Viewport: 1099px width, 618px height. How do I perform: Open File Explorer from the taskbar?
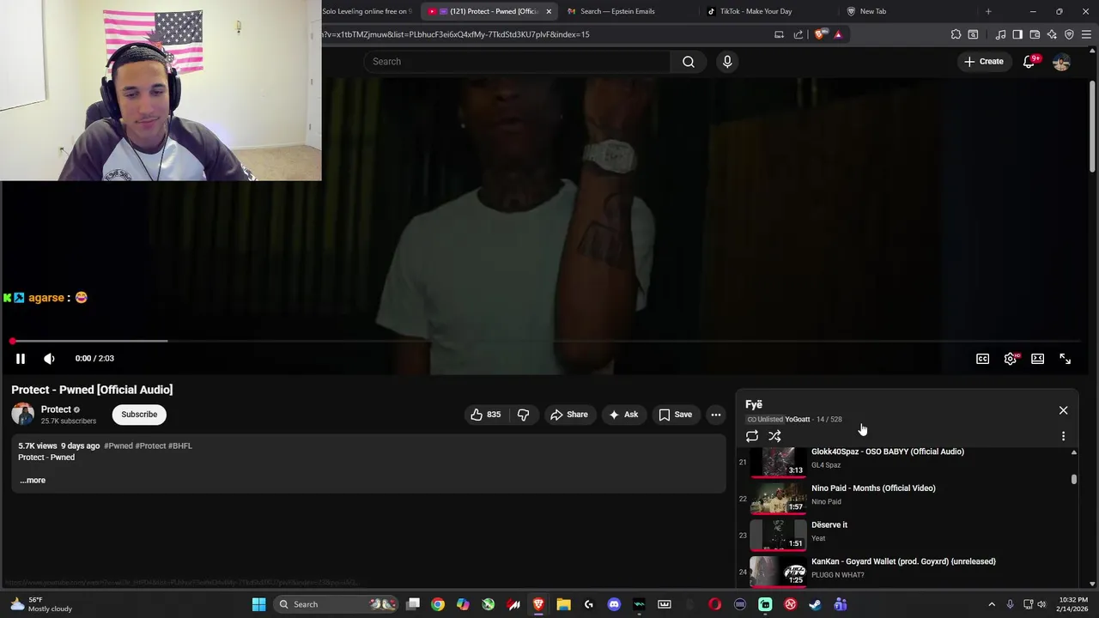563,604
